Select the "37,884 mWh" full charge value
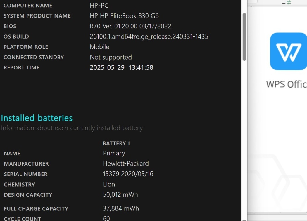The width and height of the screenshot is (307, 221). [x=121, y=208]
